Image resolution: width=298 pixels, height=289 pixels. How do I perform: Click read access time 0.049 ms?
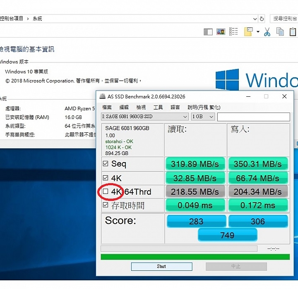(195, 205)
